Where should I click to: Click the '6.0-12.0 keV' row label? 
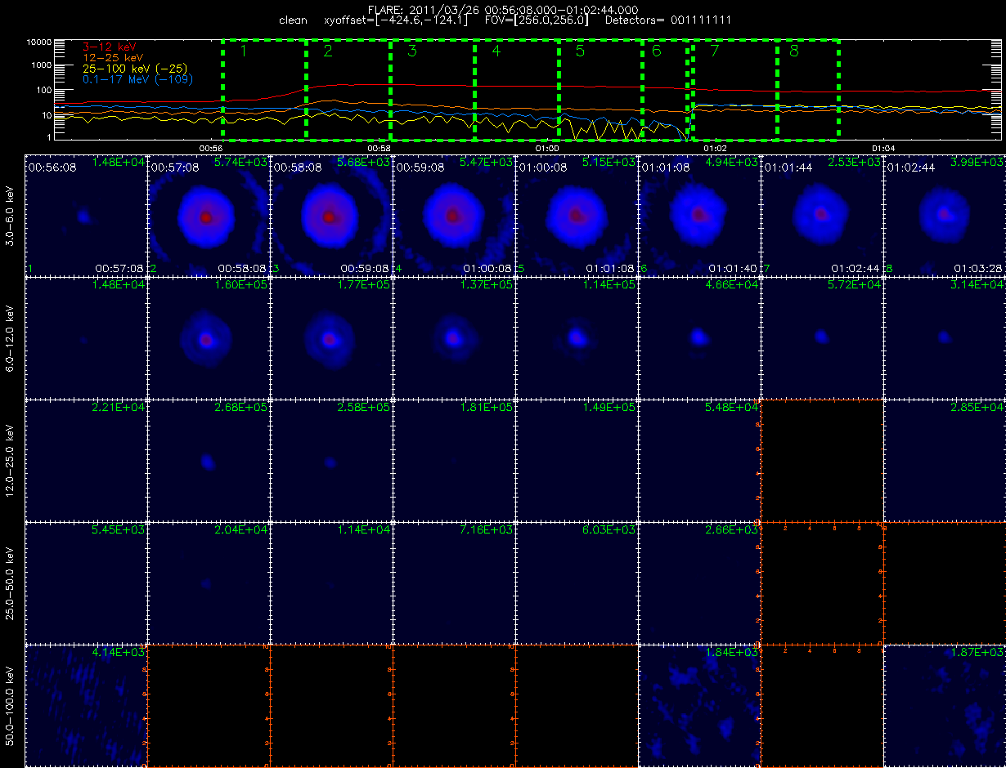(x=10, y=338)
